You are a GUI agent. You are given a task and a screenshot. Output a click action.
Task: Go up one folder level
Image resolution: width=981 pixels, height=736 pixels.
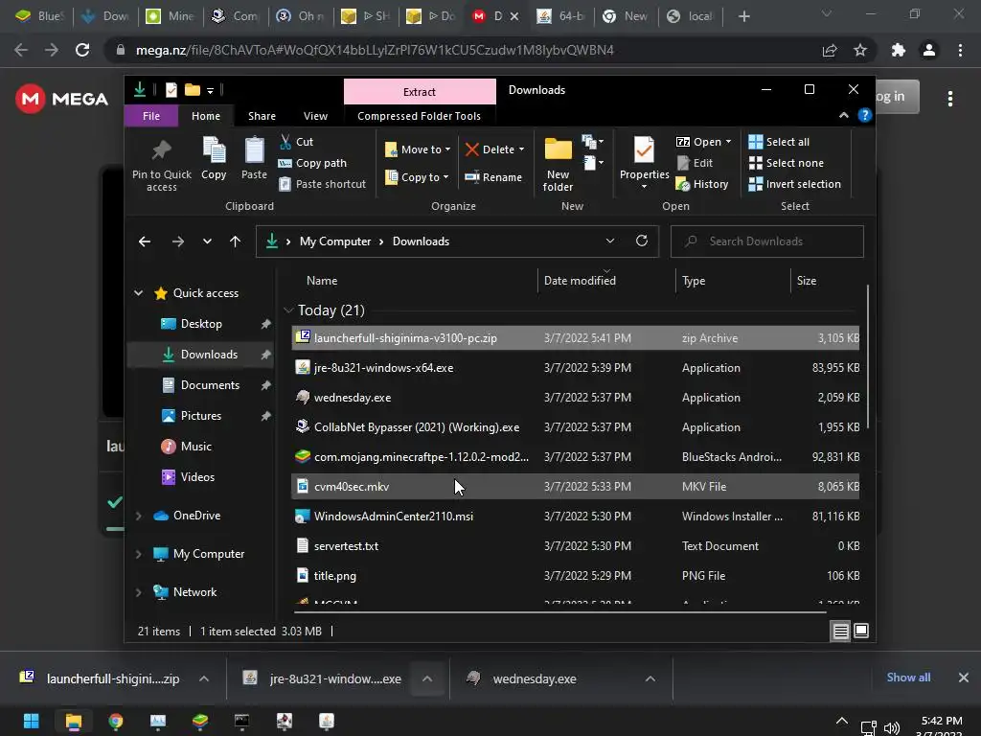pyautogui.click(x=236, y=241)
